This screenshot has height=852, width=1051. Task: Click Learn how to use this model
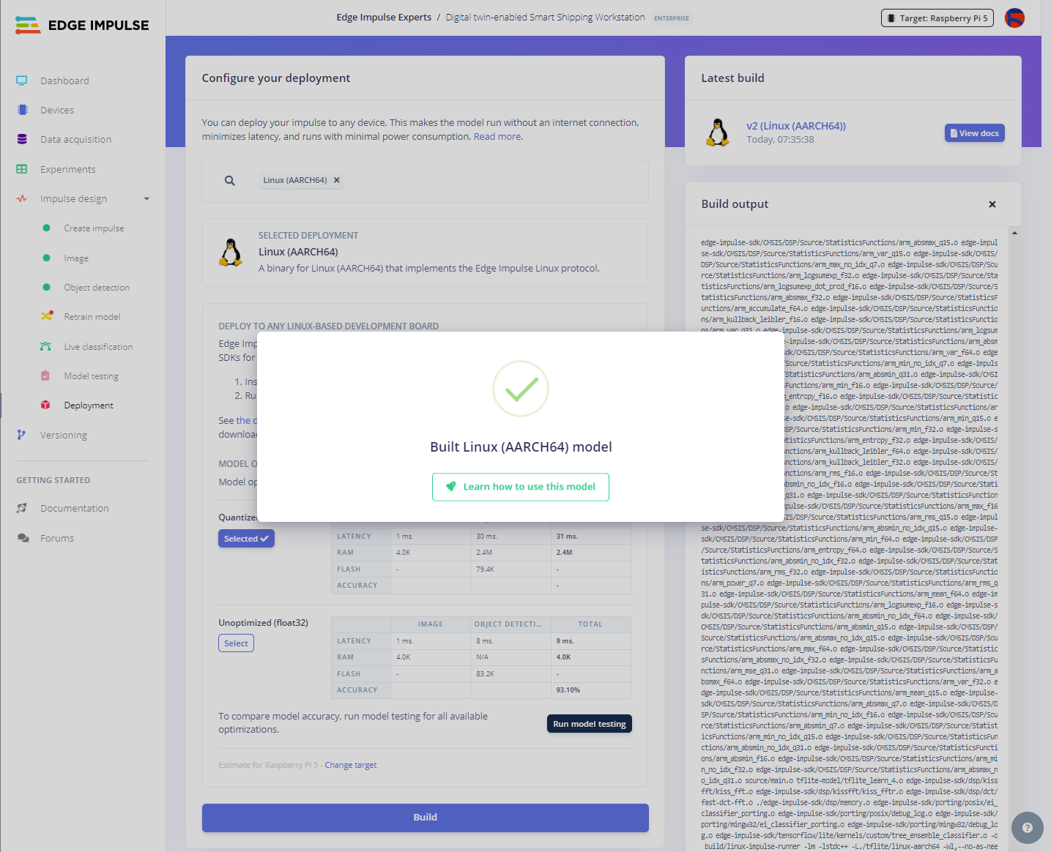coord(521,487)
